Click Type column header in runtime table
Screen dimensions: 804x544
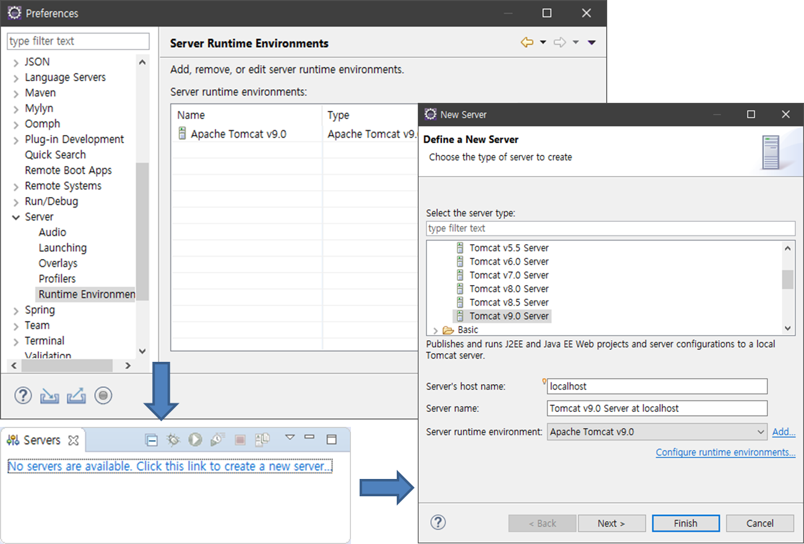[x=371, y=115]
